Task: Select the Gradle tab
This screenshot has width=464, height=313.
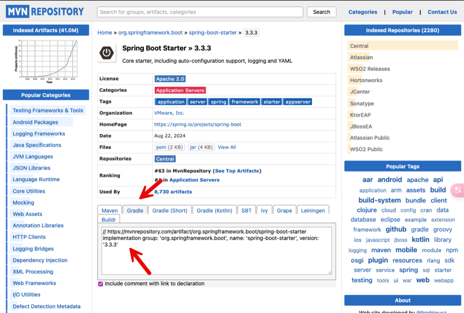Action: click(x=135, y=210)
